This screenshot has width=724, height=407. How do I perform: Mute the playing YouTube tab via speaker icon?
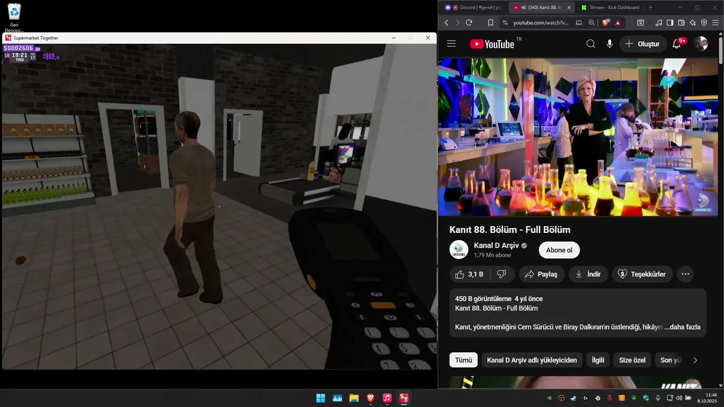(x=523, y=7)
